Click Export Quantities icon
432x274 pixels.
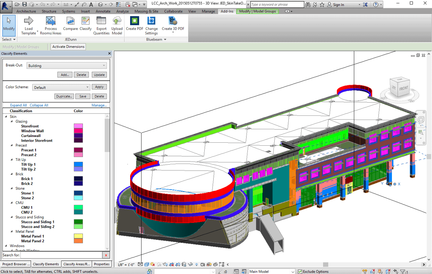(x=101, y=21)
